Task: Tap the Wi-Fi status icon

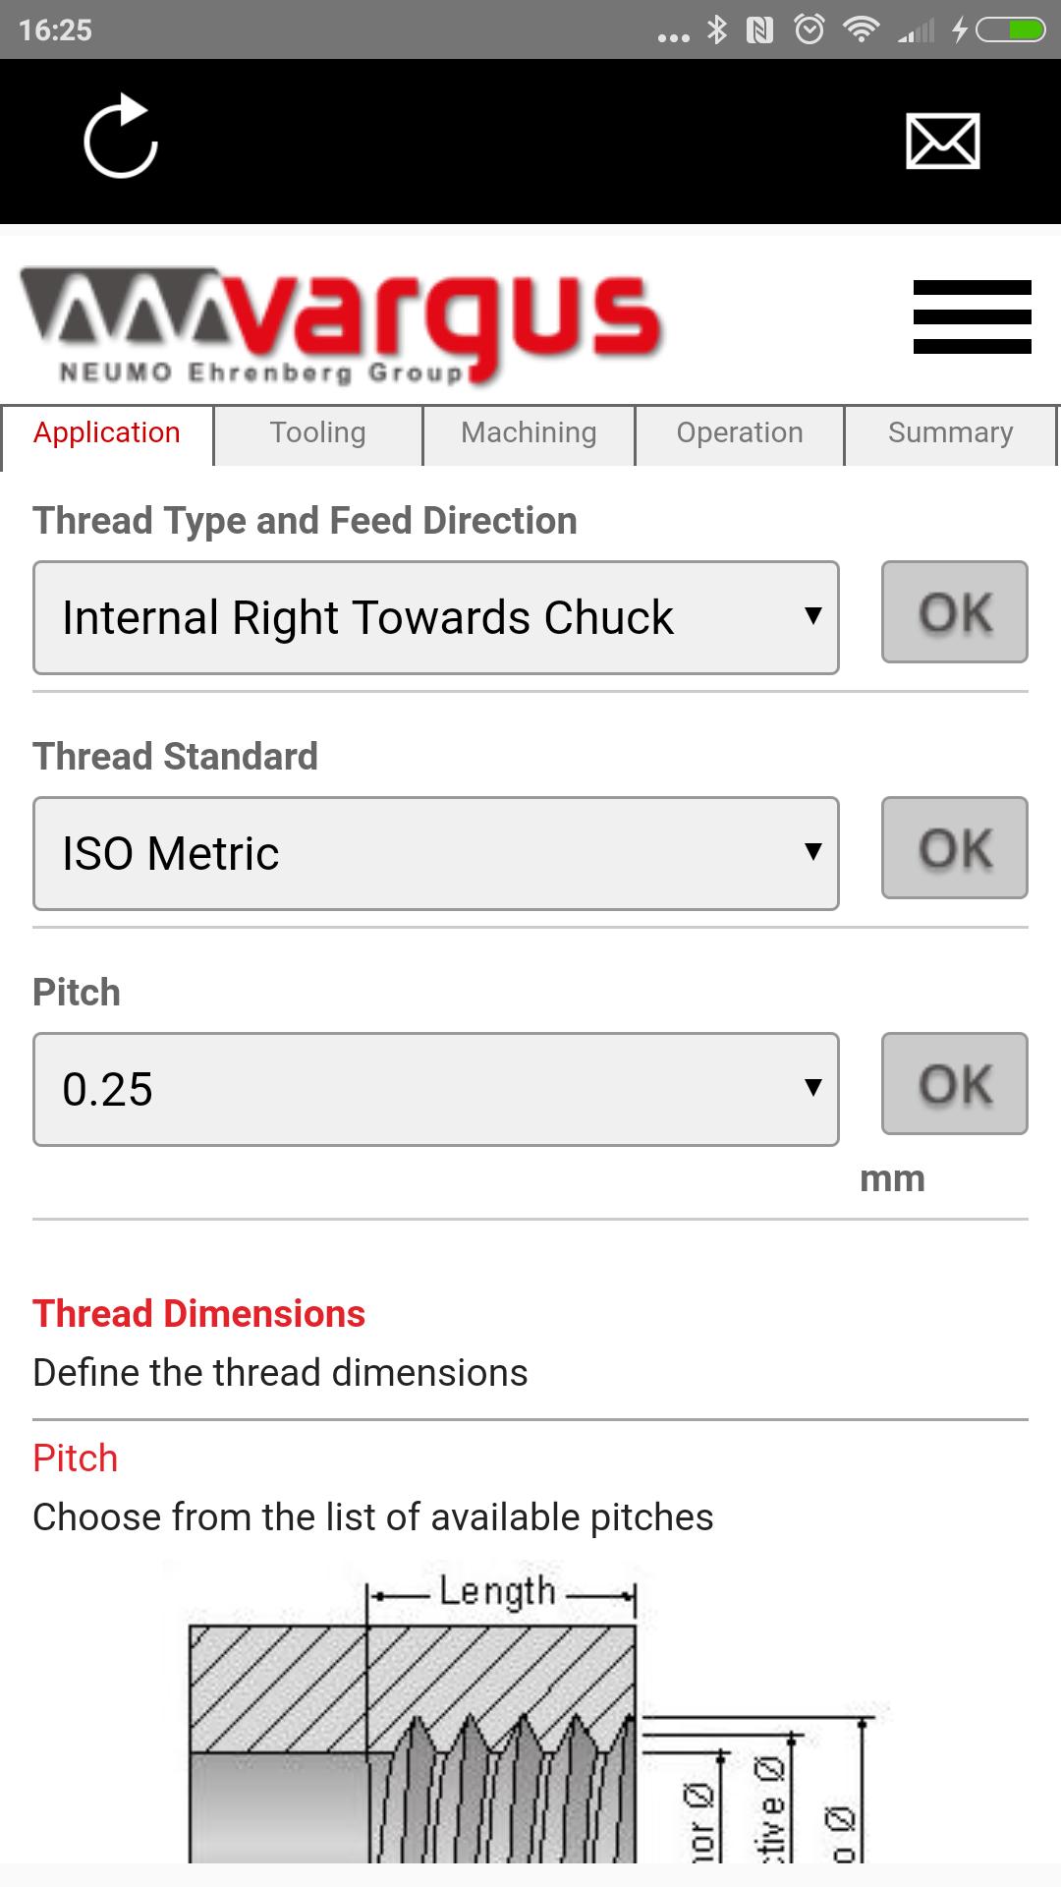Action: coord(861,30)
